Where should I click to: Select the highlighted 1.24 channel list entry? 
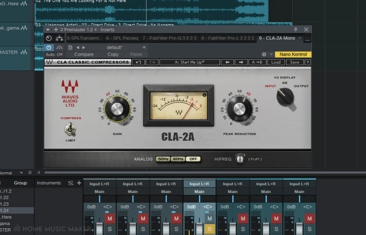(x=17, y=210)
